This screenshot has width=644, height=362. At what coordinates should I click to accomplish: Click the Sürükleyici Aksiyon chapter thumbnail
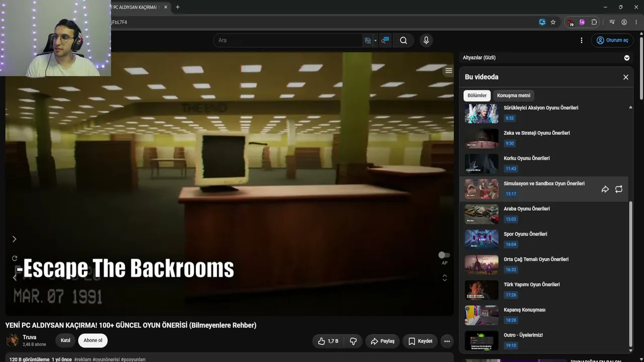[x=481, y=114]
